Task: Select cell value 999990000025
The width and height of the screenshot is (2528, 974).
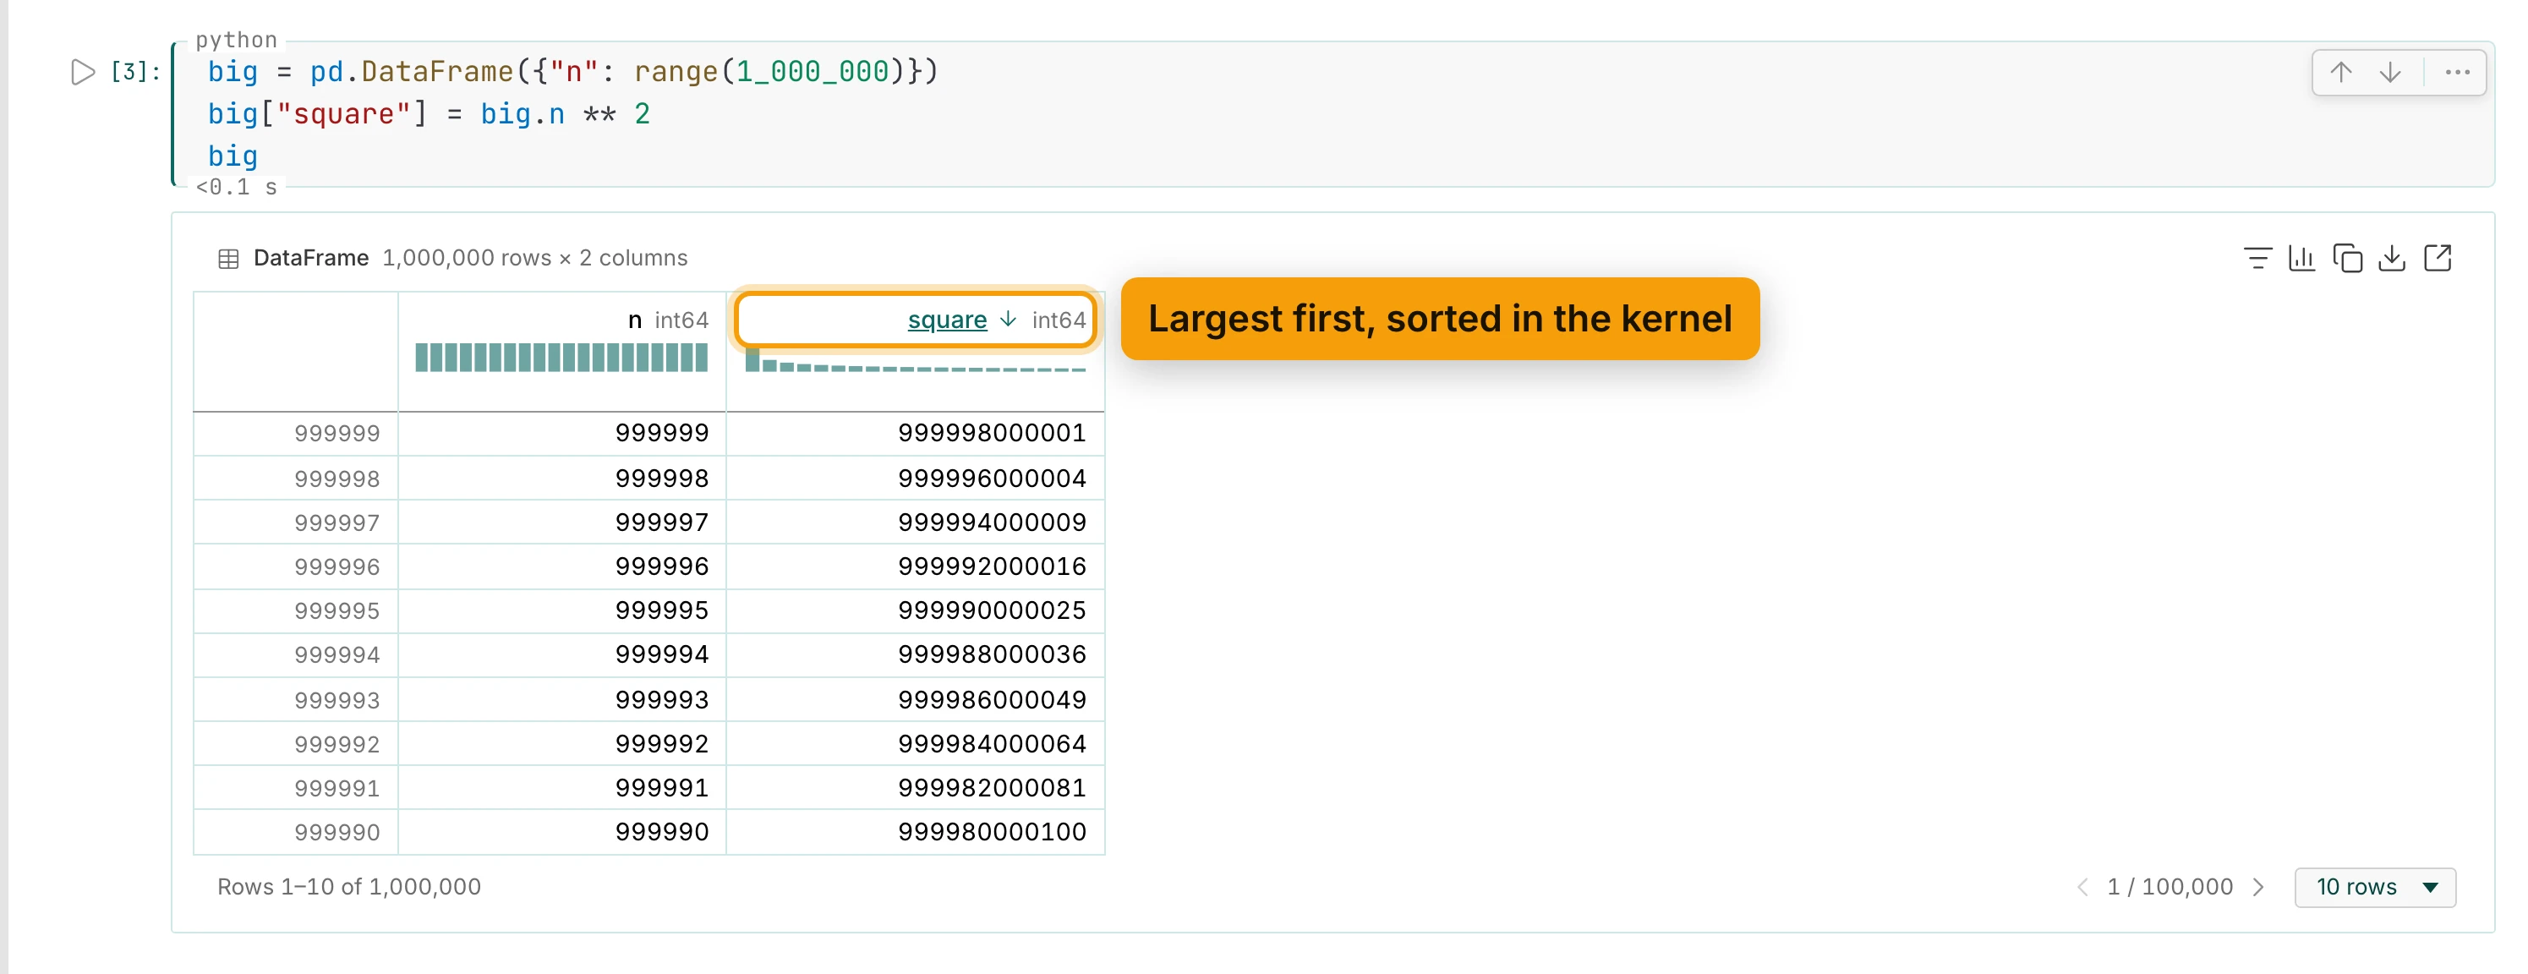Action: pos(991,610)
